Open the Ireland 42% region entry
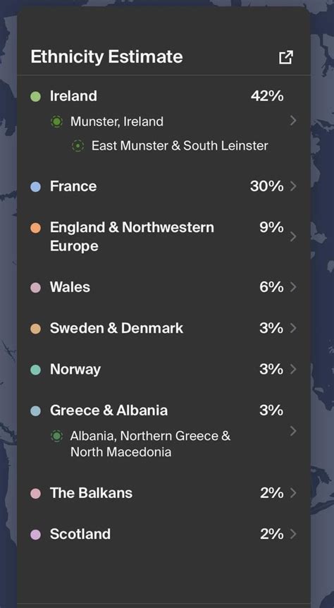Image resolution: width=334 pixels, height=608 pixels. point(163,96)
